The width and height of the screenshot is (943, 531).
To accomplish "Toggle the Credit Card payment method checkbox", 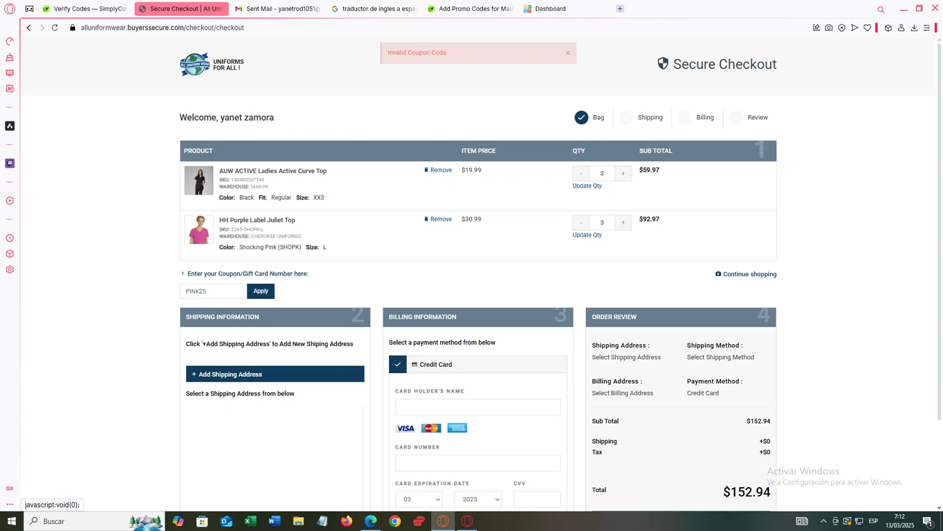I will (x=397, y=364).
